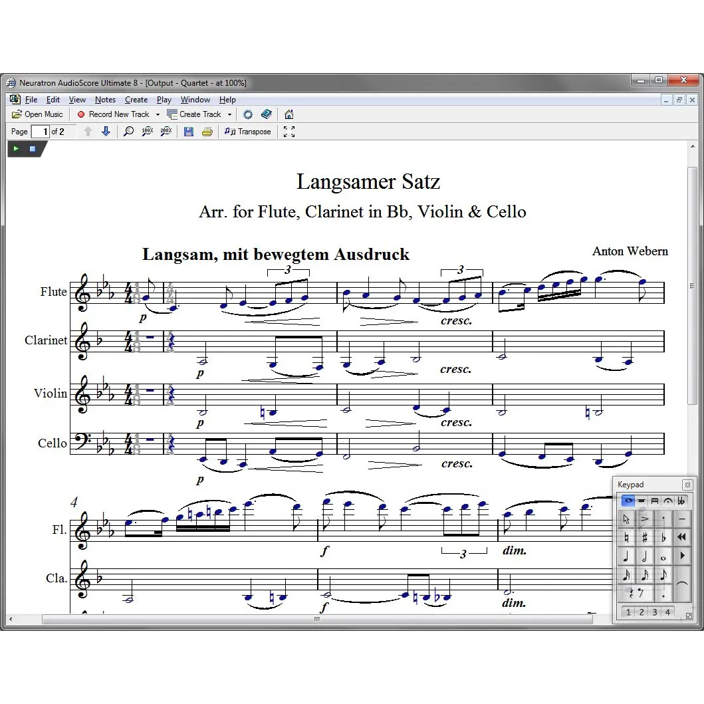
Task: Start playback with green play button
Action: (16, 149)
